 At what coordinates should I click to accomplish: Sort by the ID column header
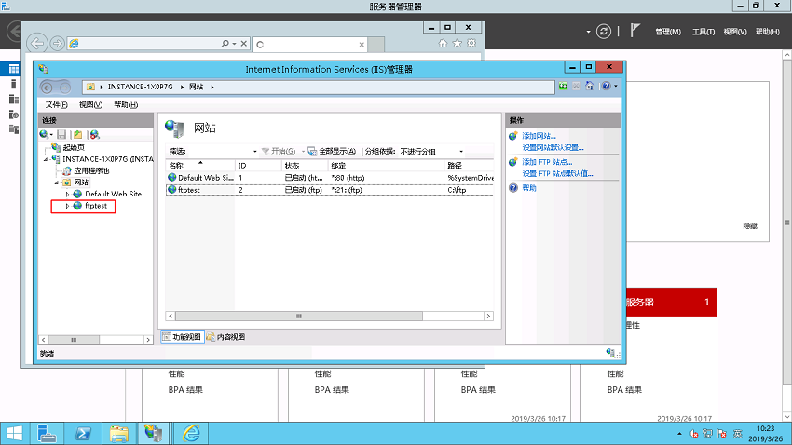coord(258,166)
